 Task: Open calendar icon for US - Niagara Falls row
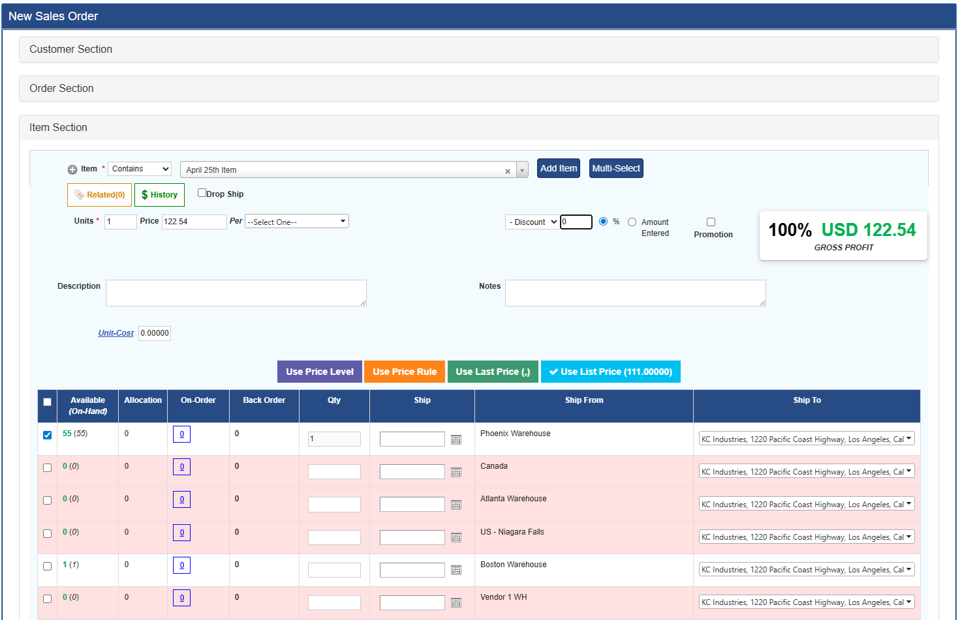(456, 537)
